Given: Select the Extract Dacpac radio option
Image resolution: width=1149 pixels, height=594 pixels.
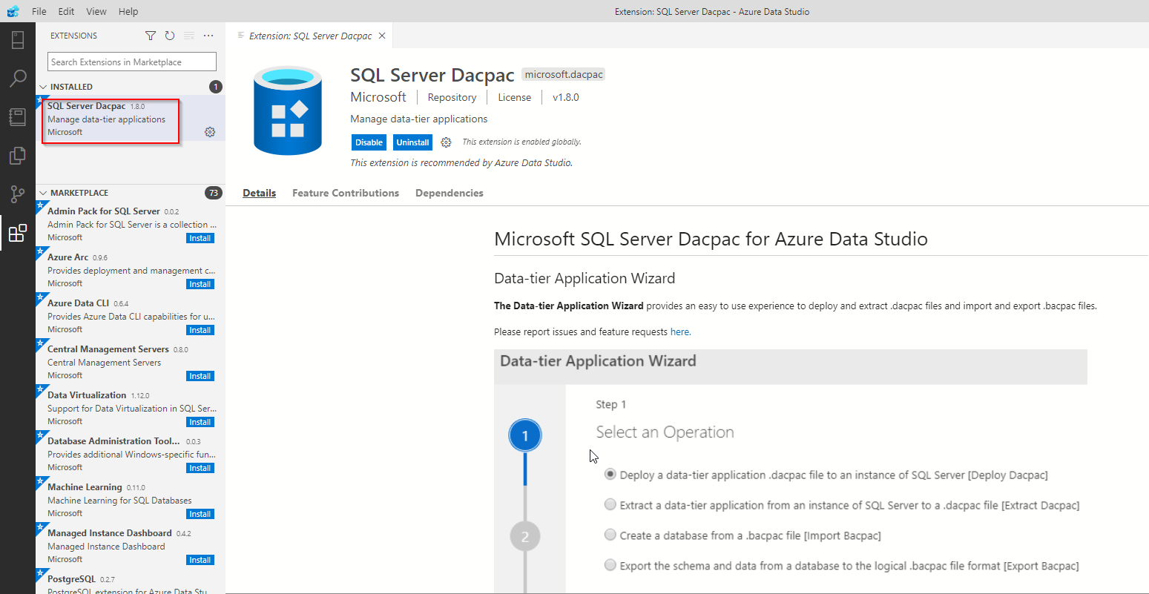Looking at the screenshot, I should [x=610, y=504].
